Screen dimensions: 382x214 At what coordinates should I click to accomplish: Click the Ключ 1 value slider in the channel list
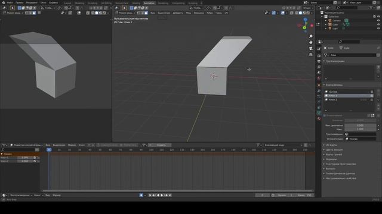tap(25, 158)
